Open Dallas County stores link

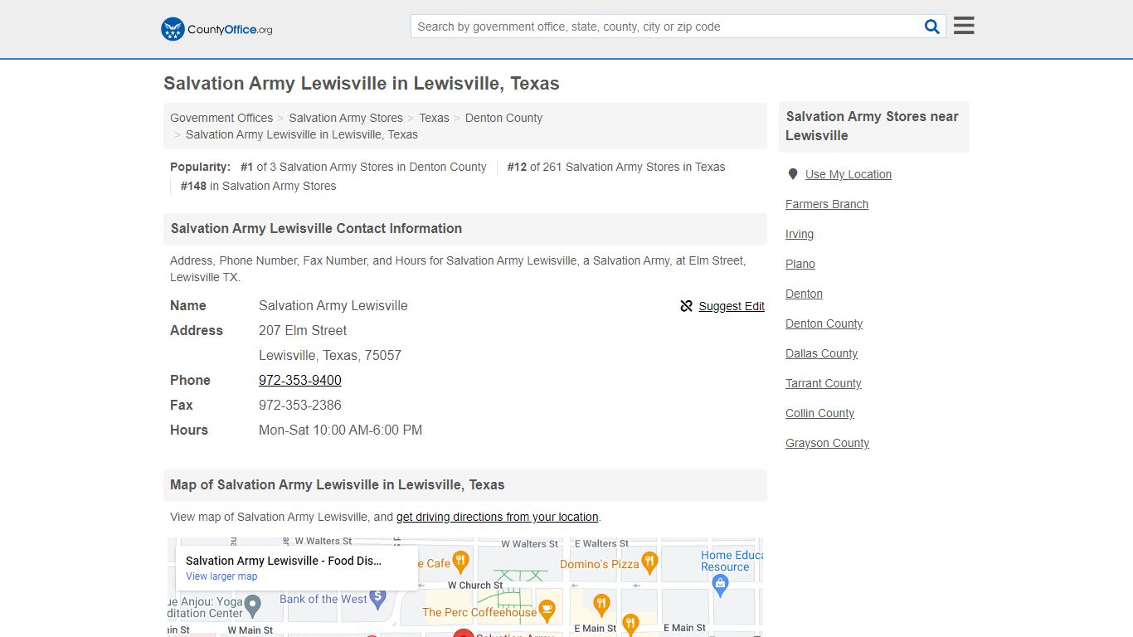click(x=821, y=353)
